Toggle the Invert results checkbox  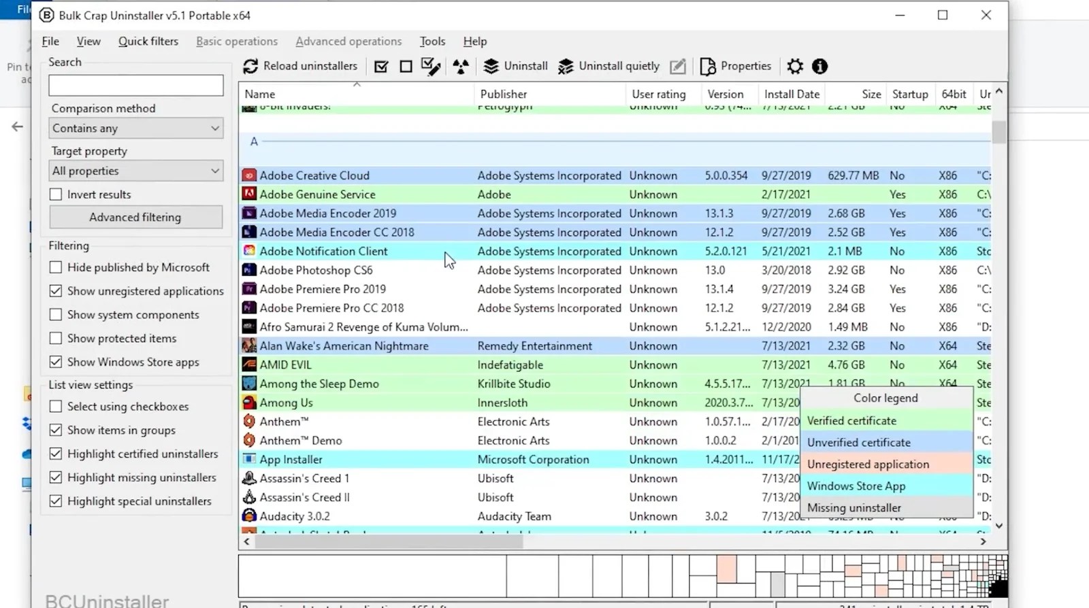(x=56, y=195)
